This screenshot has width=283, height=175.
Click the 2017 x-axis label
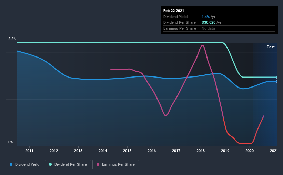[x=176, y=151]
